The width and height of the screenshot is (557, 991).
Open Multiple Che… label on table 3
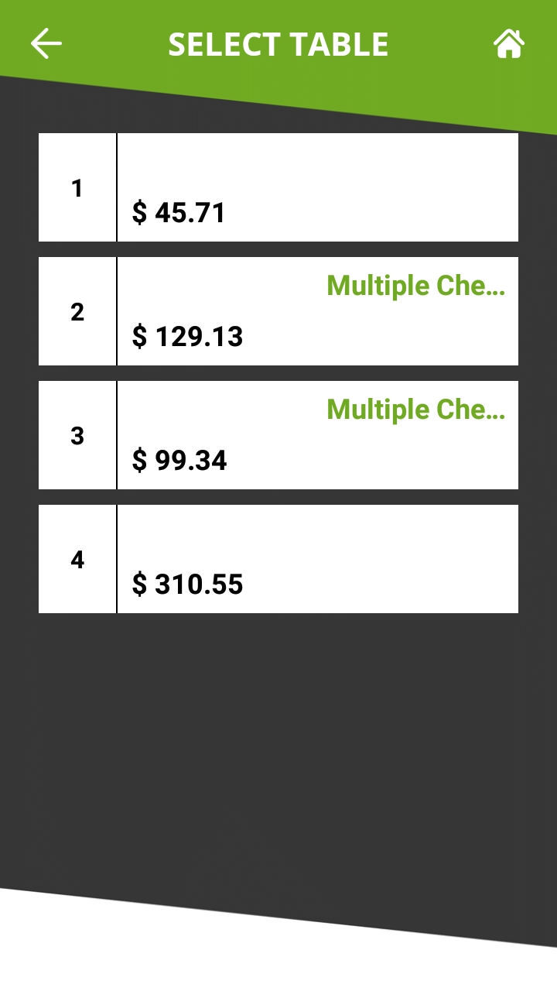pyautogui.click(x=415, y=410)
